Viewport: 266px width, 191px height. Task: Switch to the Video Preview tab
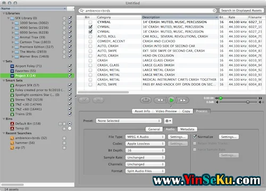coord(166,111)
